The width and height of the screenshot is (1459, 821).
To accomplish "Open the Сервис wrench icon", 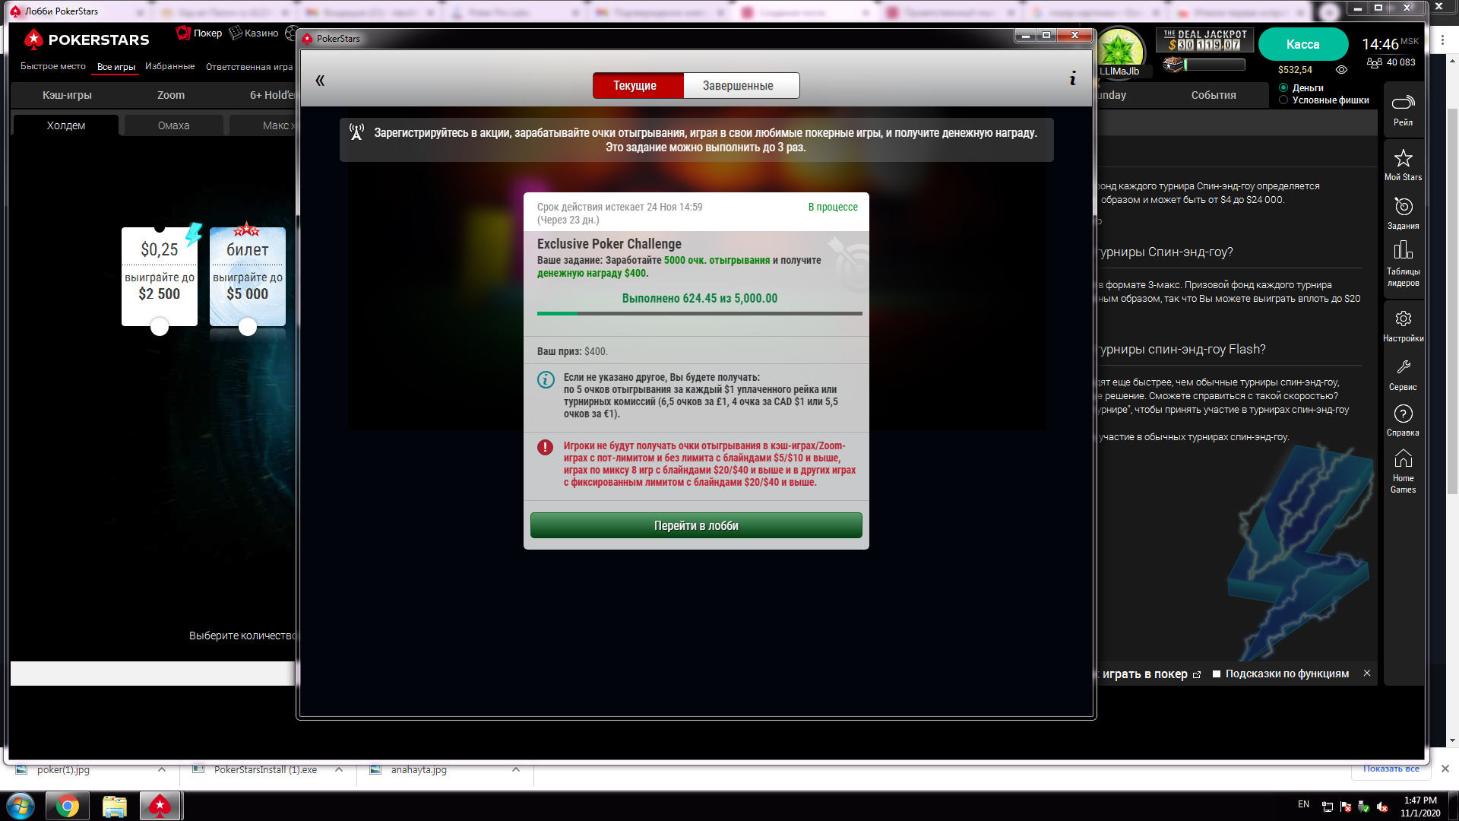I will (x=1403, y=375).
